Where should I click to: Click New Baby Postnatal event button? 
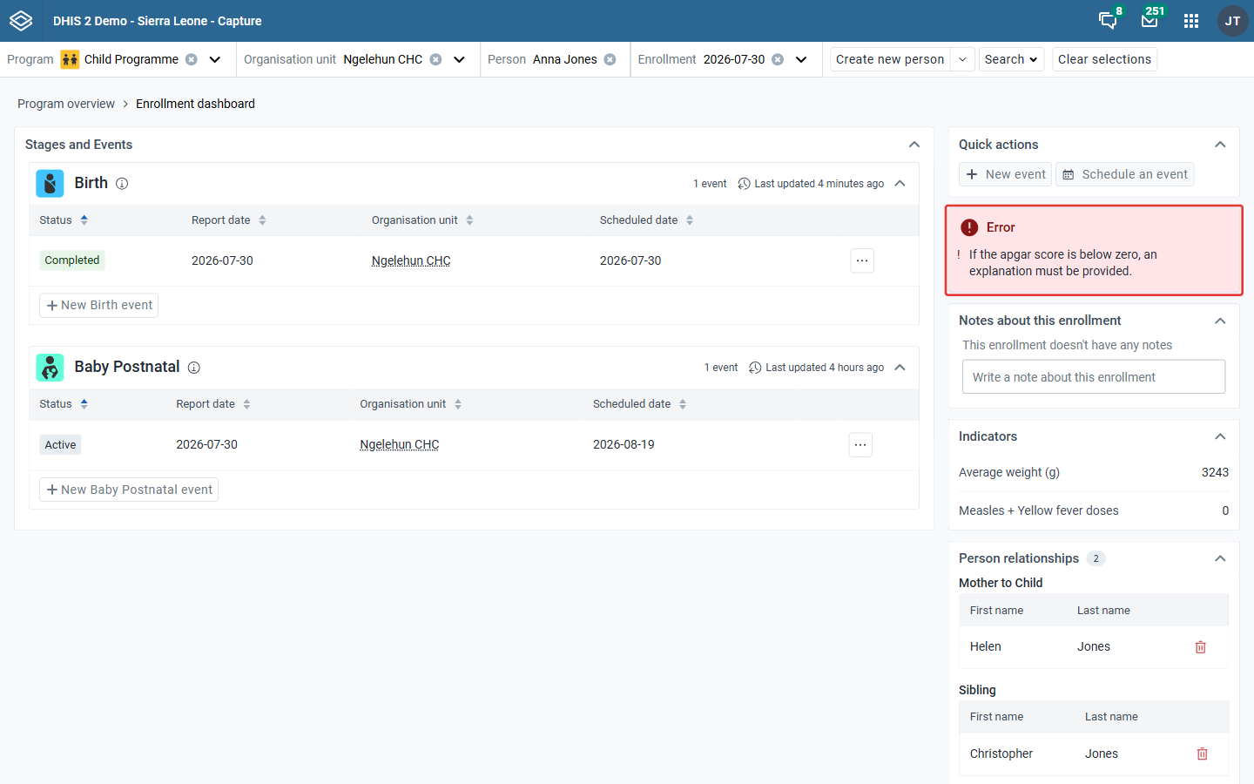point(129,490)
